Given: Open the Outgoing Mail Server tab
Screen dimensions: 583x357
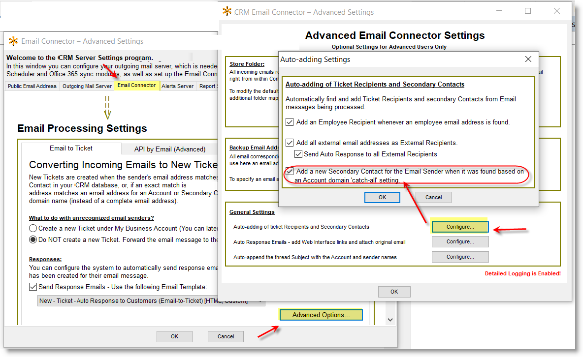Looking at the screenshot, I should [x=87, y=86].
